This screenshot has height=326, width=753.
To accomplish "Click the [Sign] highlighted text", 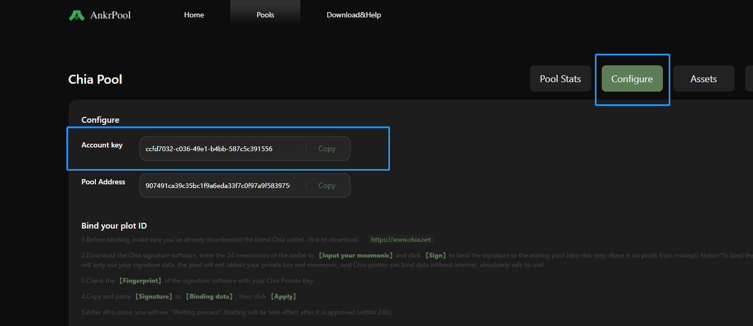I will (x=436, y=255).
